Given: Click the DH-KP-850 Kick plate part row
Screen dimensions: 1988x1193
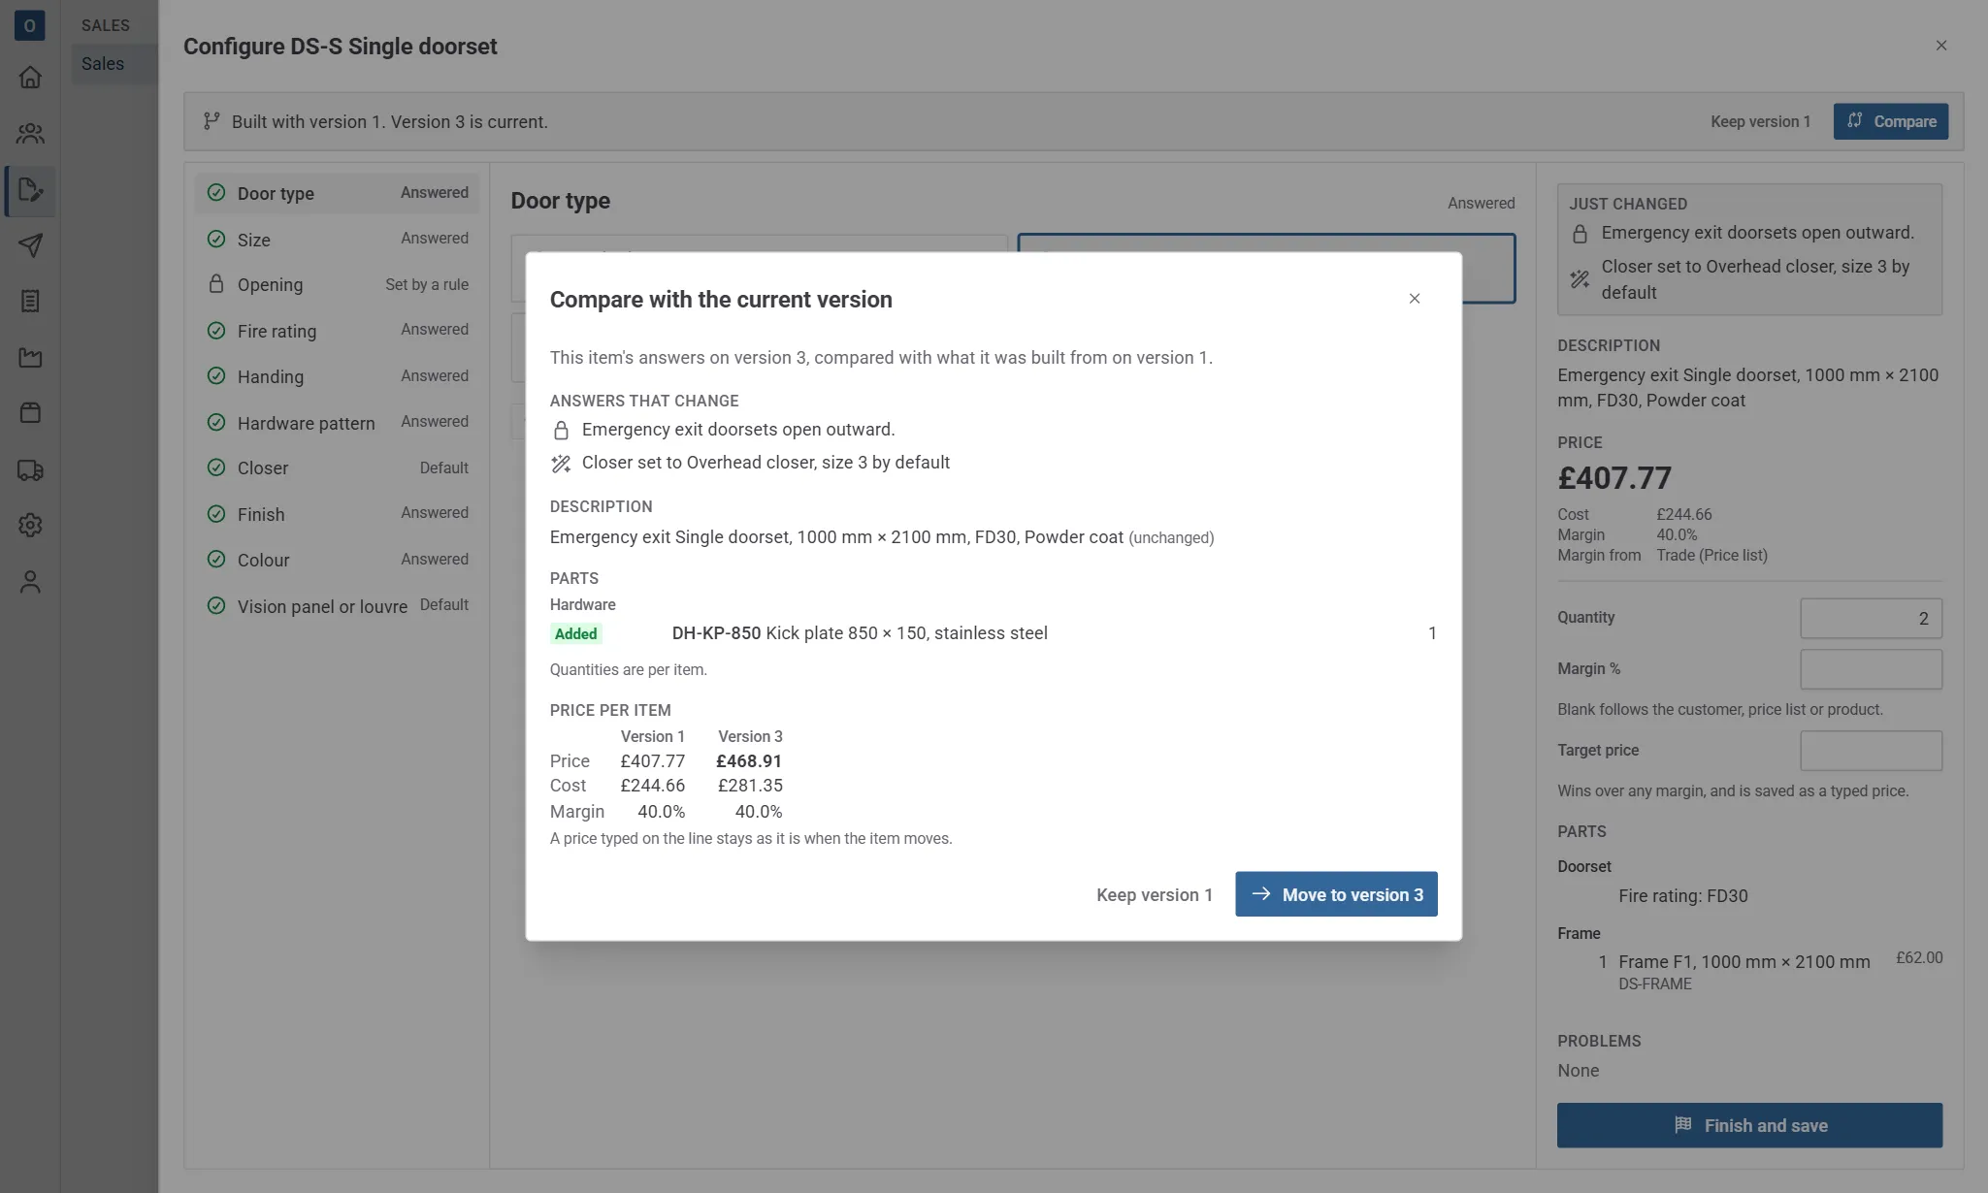Looking at the screenshot, I should [994, 633].
